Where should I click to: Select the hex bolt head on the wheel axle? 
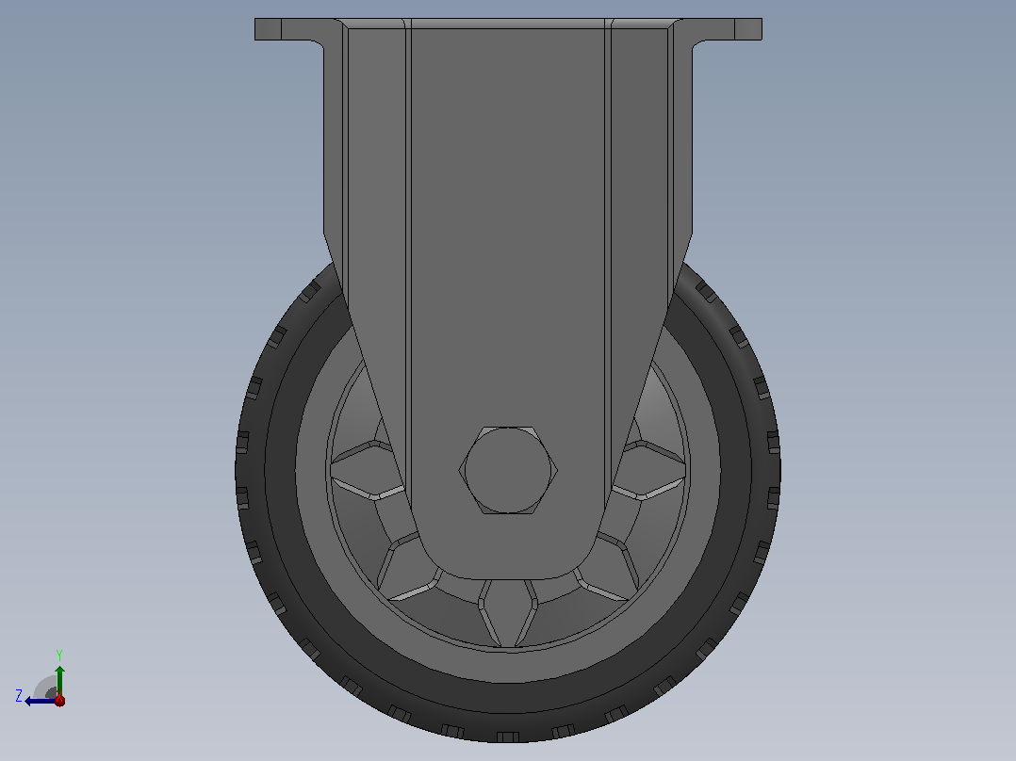508,470
